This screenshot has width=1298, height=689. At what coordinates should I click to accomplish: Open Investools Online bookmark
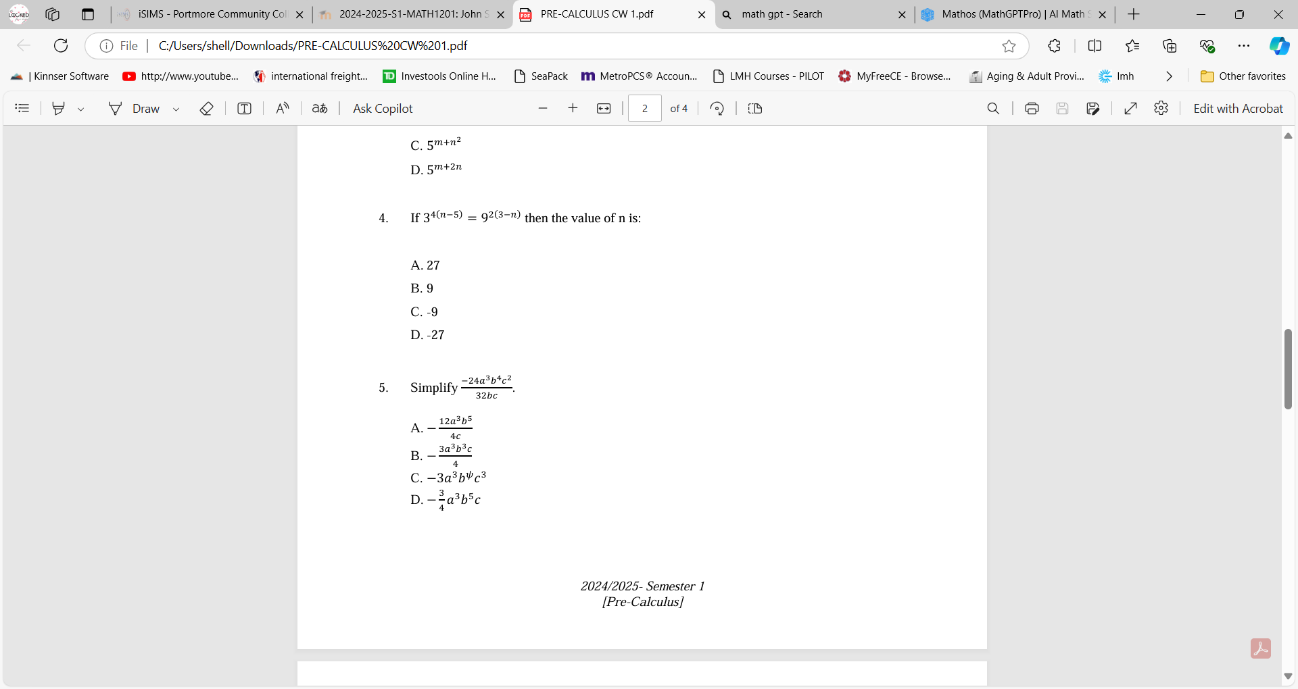(439, 76)
